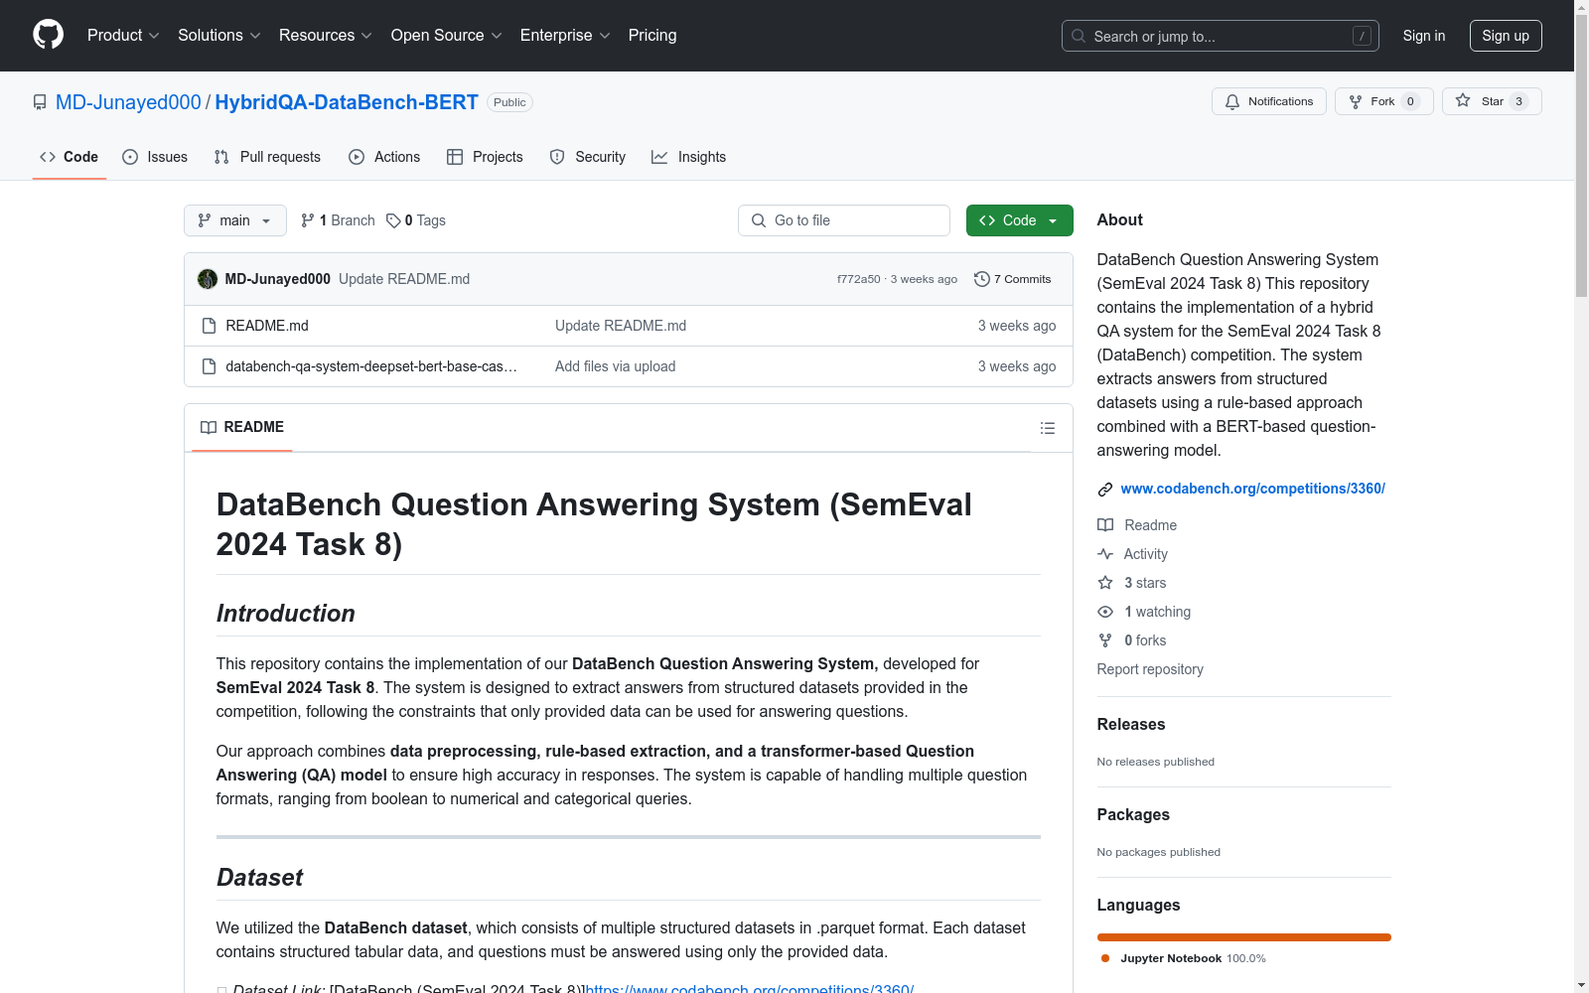Open the codabench.org competitions link in About
1589x993 pixels.
[1253, 489]
